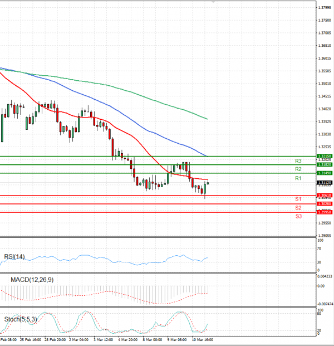Click the 1.33030 price axis value

tap(325, 134)
